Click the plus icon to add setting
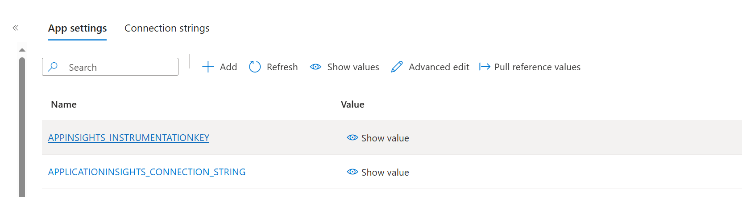Image resolution: width=742 pixels, height=197 pixels. (x=208, y=67)
